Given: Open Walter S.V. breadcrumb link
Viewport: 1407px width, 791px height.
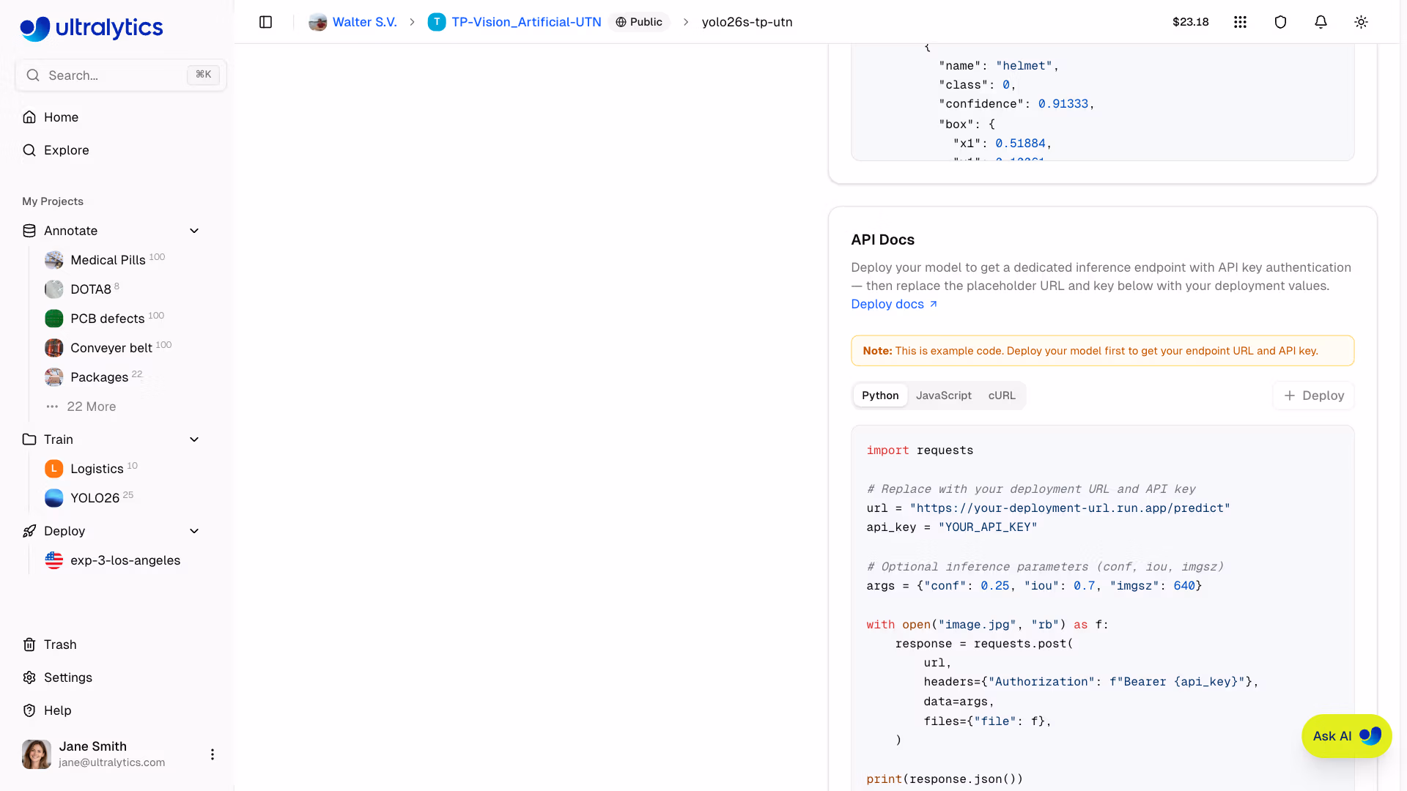Looking at the screenshot, I should [365, 22].
